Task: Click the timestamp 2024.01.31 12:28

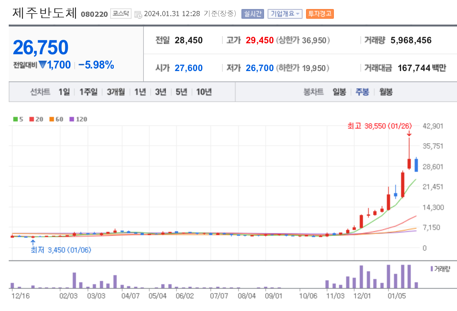Action: point(172,14)
